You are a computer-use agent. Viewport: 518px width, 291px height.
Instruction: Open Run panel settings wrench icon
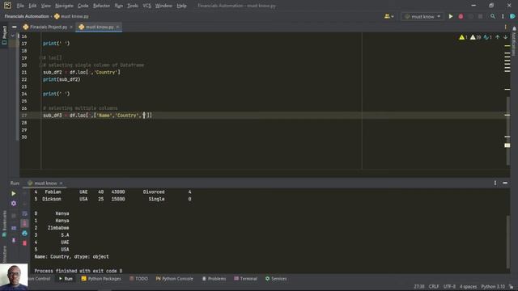point(14,204)
